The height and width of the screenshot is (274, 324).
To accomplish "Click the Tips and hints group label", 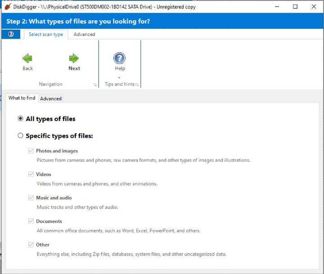I will click(120, 84).
